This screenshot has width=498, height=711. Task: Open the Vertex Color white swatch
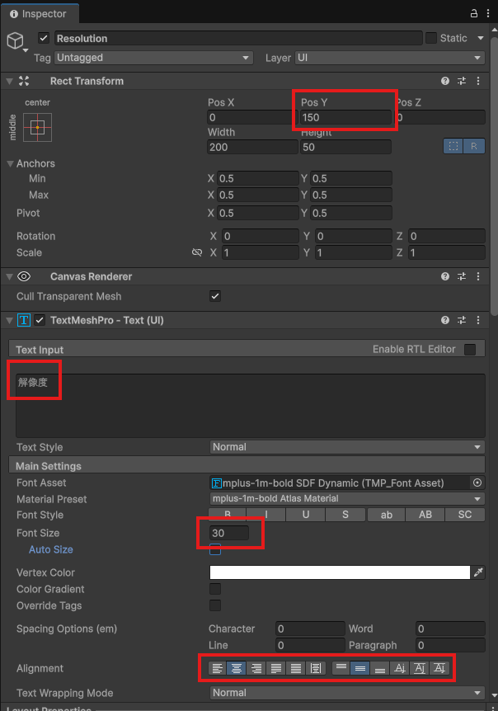coord(340,572)
